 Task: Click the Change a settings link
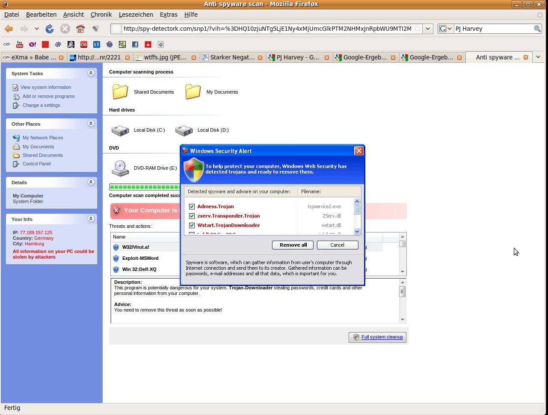click(41, 105)
